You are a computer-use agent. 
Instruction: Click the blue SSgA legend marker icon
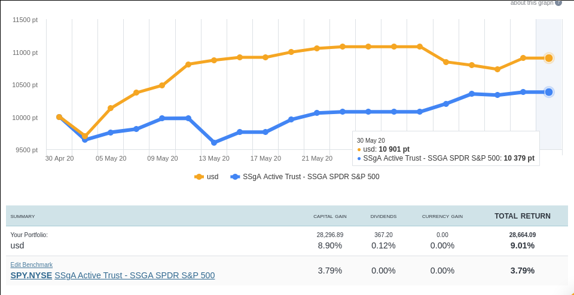click(235, 177)
